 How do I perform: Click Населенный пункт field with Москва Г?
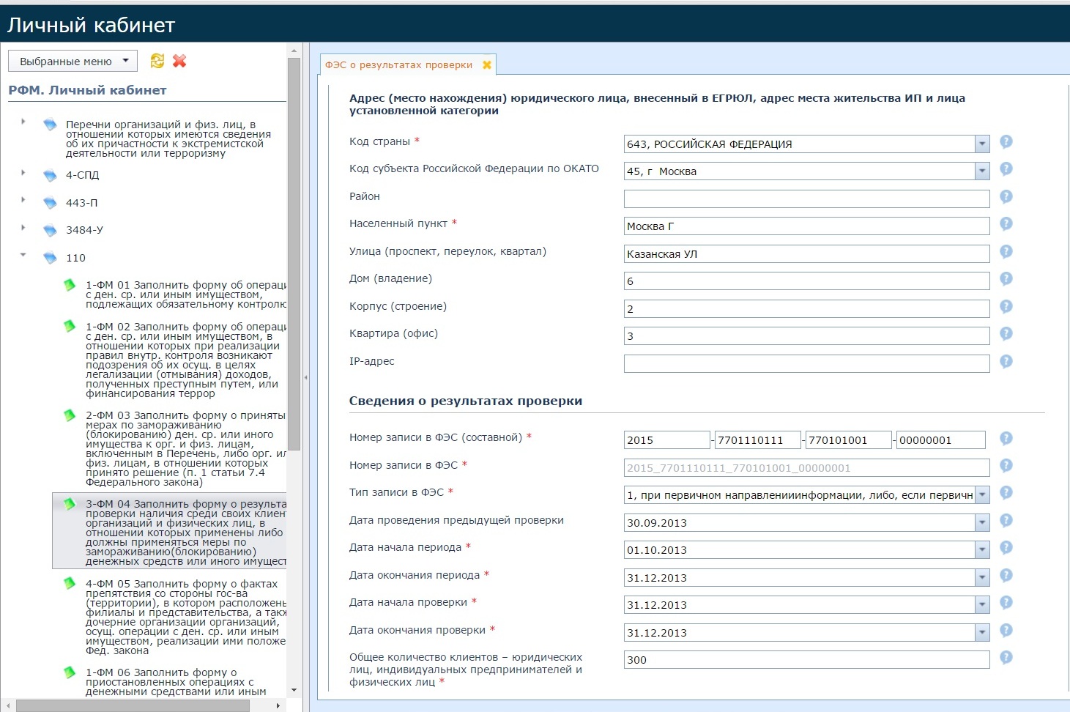[806, 226]
